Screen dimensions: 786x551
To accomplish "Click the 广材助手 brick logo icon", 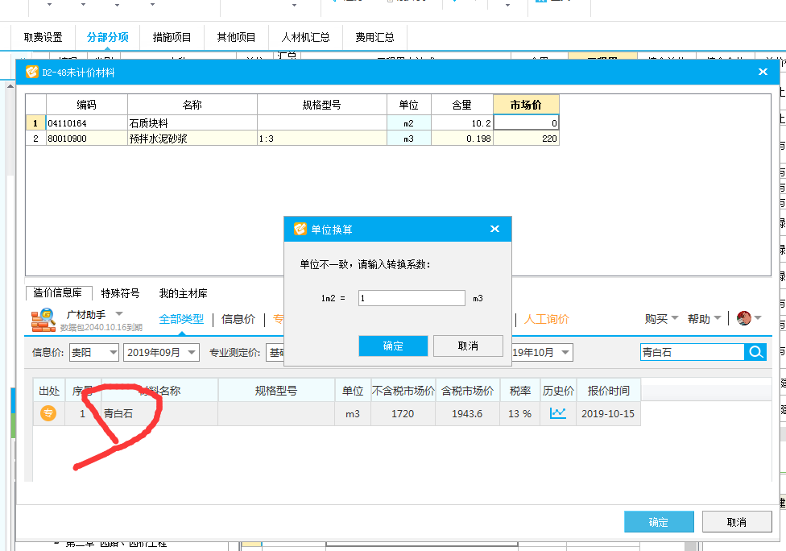I will tap(43, 320).
